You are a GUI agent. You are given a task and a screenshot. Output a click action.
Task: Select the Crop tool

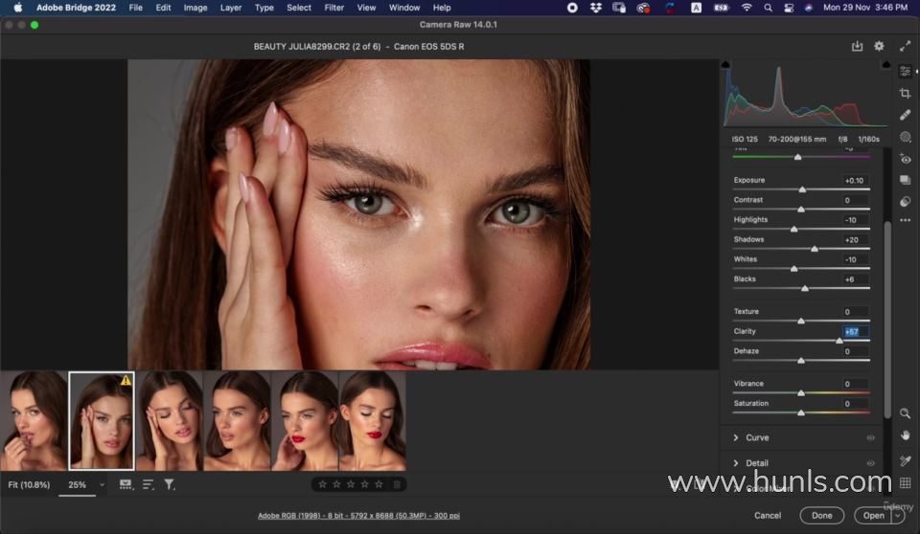(906, 93)
